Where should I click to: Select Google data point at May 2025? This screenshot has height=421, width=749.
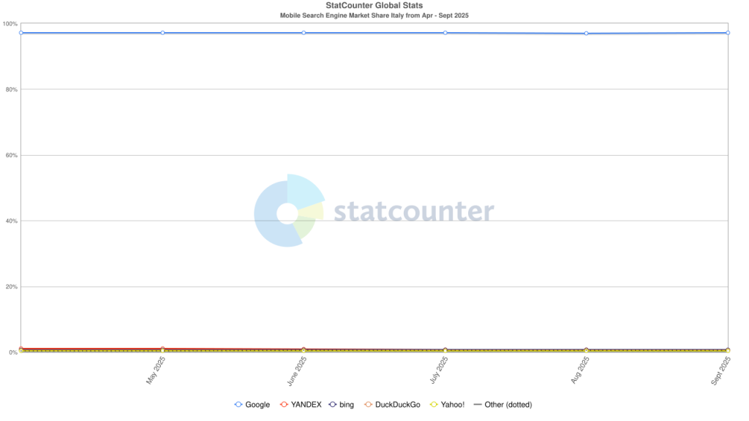pos(162,33)
